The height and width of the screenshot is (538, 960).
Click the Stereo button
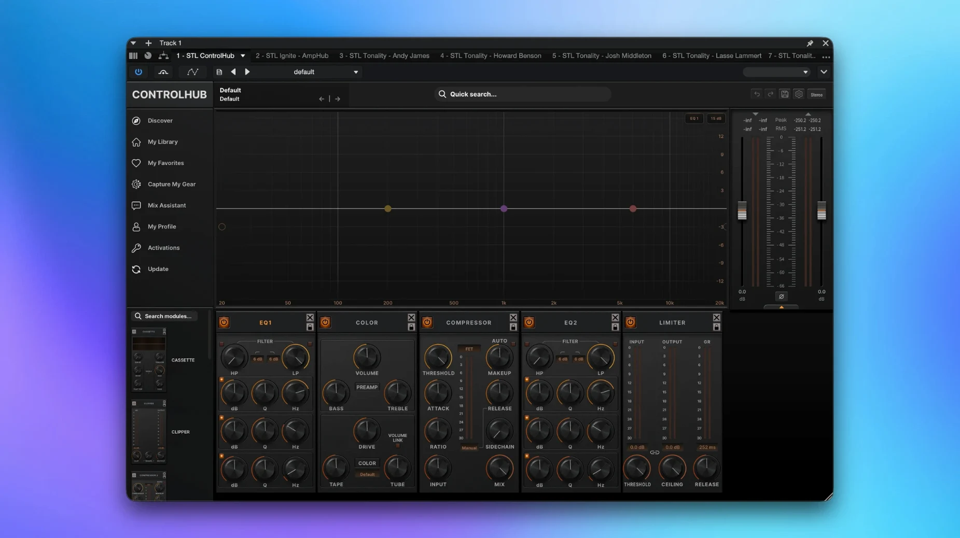point(816,95)
